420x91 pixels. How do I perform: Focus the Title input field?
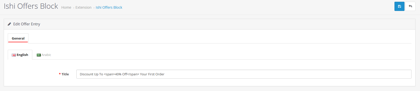point(244,74)
